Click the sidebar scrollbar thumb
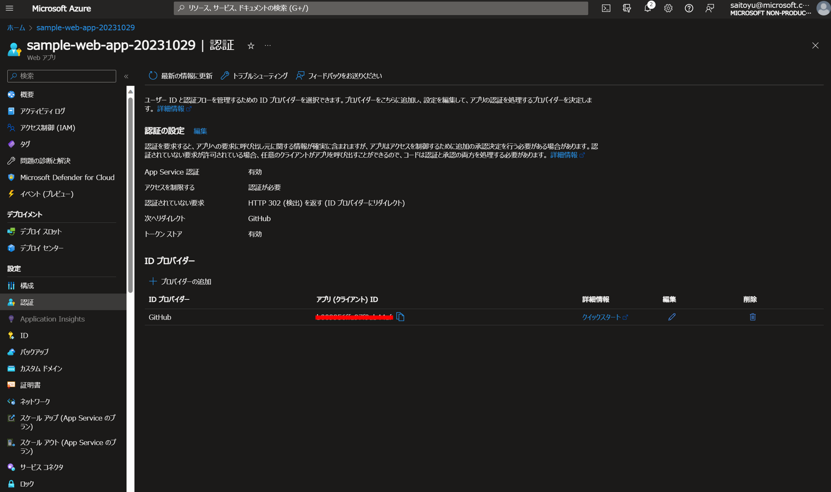 (x=130, y=195)
